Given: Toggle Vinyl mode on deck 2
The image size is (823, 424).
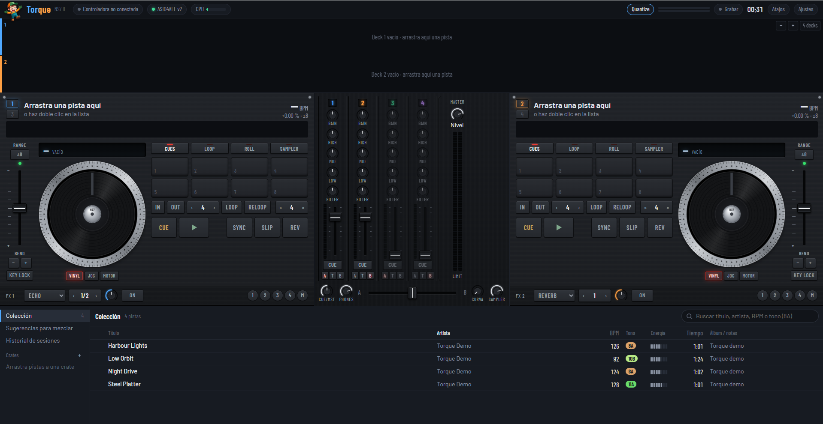Looking at the screenshot, I should [x=714, y=276].
